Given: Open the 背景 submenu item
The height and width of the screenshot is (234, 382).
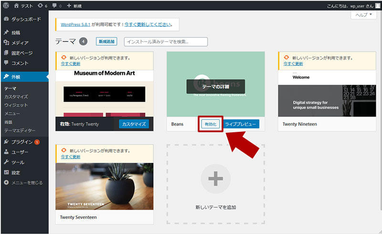Looking at the screenshot, I should tap(8, 122).
